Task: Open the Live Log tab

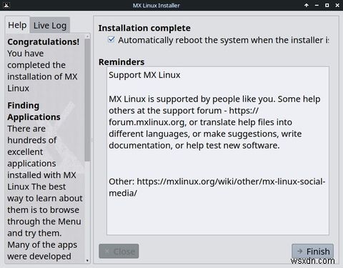Action: [50, 25]
